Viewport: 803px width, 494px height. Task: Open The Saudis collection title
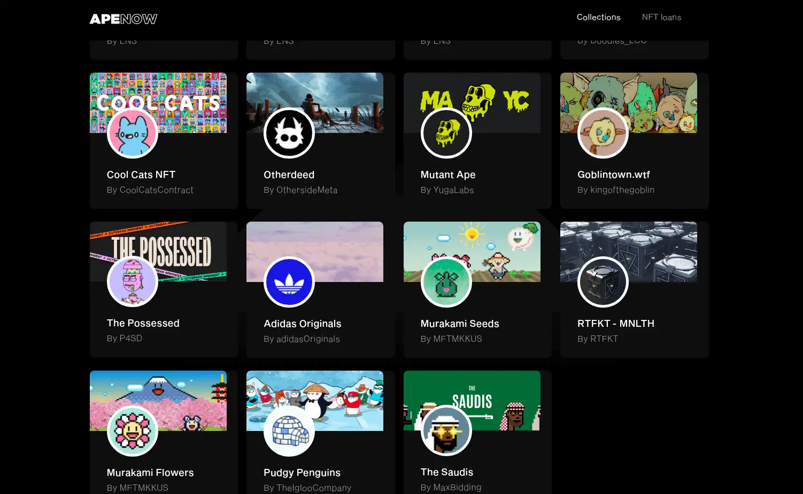click(x=447, y=472)
